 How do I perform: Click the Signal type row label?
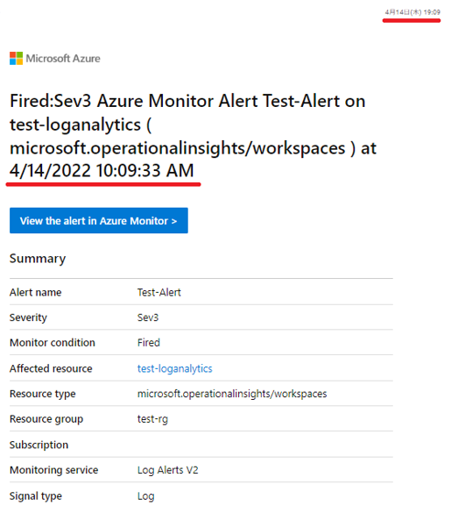tap(36, 496)
